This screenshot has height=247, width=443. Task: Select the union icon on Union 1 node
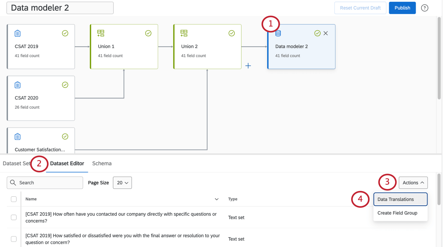[x=101, y=33]
